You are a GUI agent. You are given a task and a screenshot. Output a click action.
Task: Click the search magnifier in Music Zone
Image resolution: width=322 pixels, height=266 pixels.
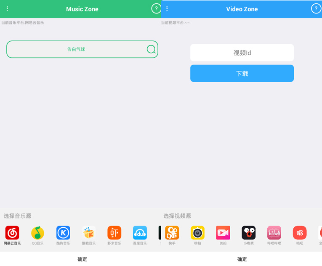click(151, 50)
